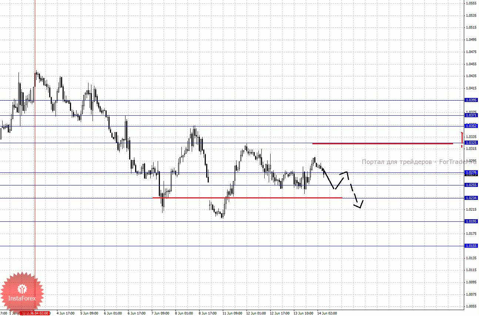Click the 8 Jun 17:00 time label

(x=208, y=313)
